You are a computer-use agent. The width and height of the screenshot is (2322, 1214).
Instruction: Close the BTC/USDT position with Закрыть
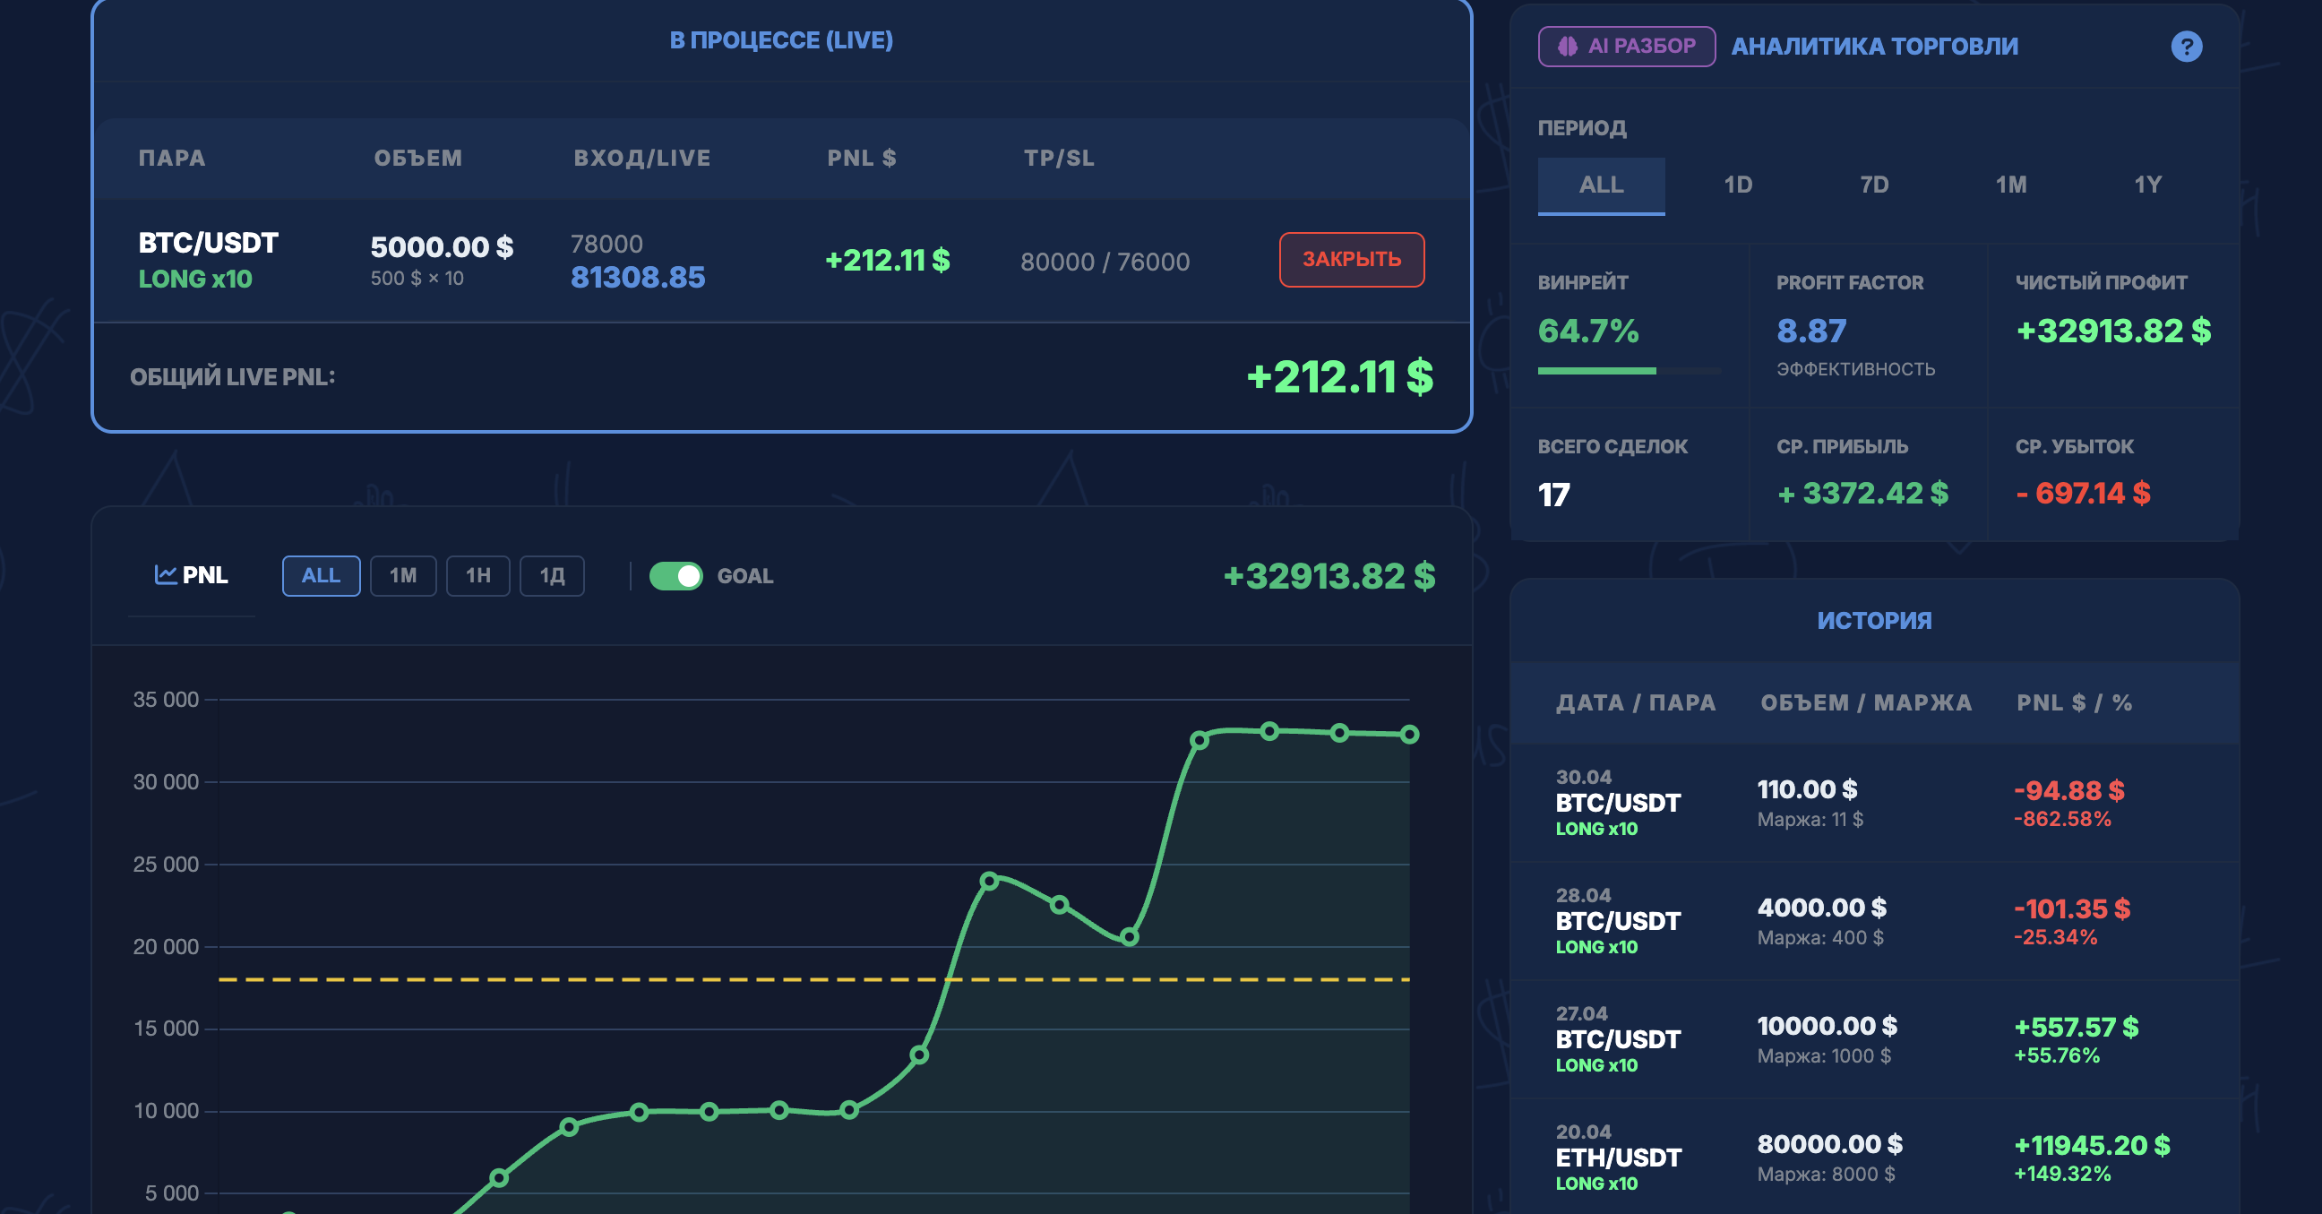pyautogui.click(x=1351, y=260)
